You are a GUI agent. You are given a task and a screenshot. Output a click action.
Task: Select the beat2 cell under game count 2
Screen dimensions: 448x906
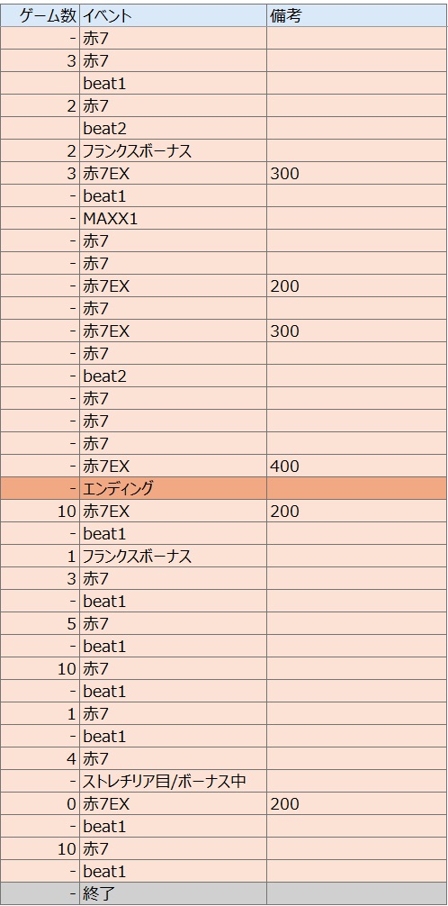pyautogui.click(x=174, y=128)
